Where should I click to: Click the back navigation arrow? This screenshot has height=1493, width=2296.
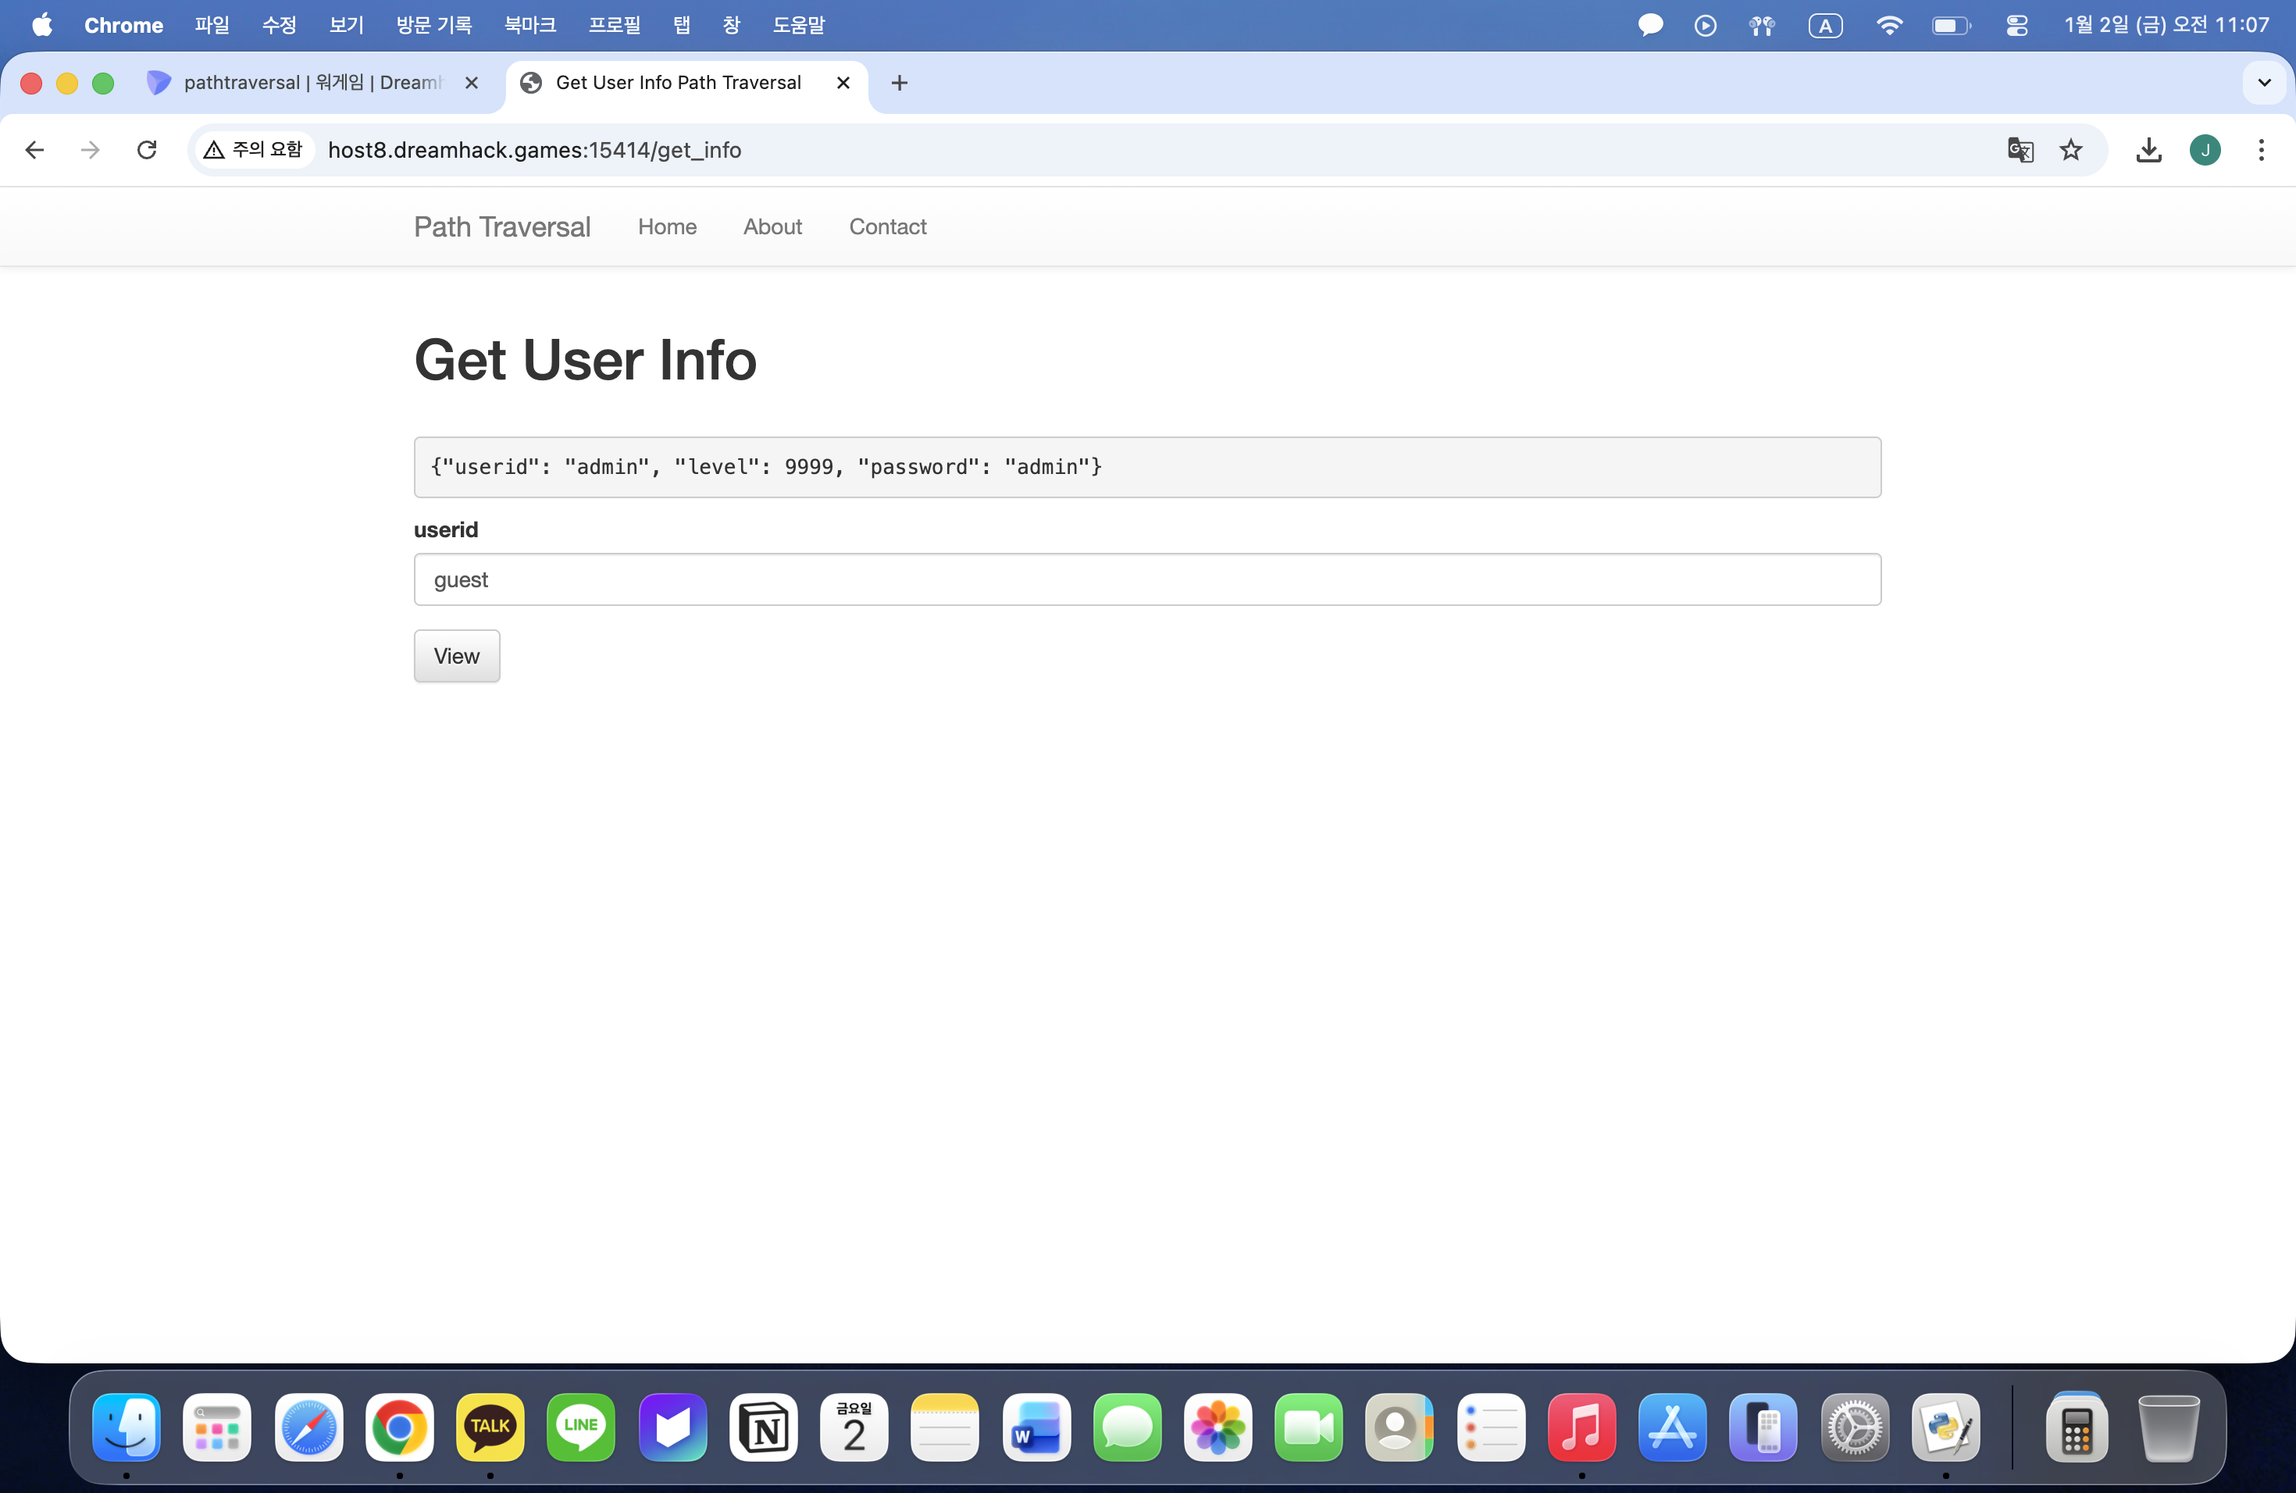coord(34,149)
